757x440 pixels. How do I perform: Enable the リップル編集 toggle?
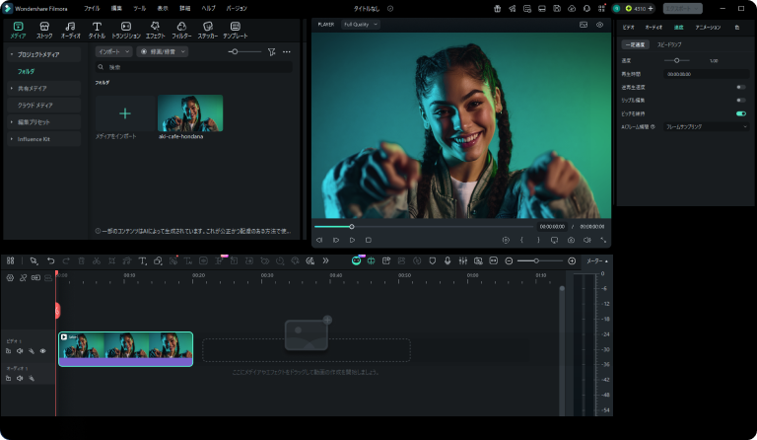[x=740, y=101]
